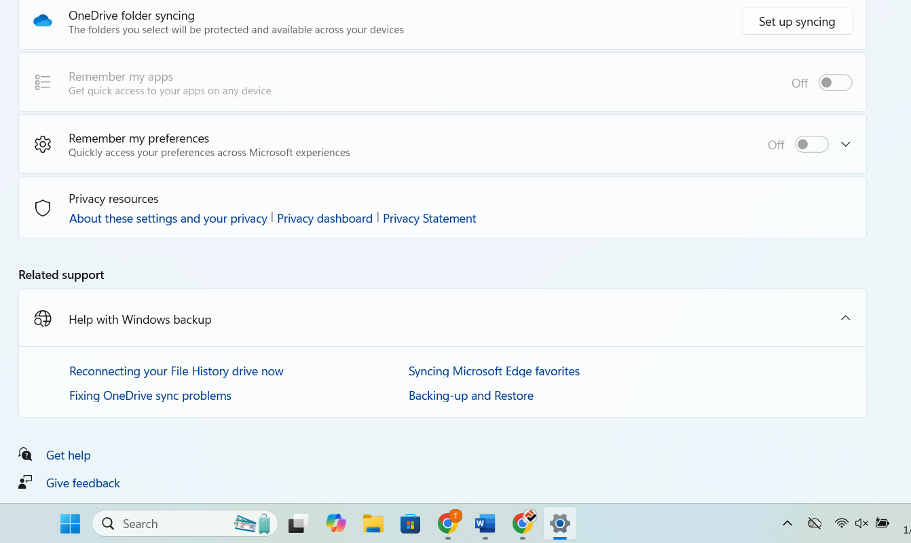Expand the Remember my preferences options

pos(845,145)
